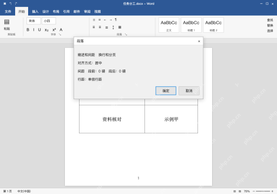Switch to the 插入 (Insert) tab

pyautogui.click(x=35, y=11)
